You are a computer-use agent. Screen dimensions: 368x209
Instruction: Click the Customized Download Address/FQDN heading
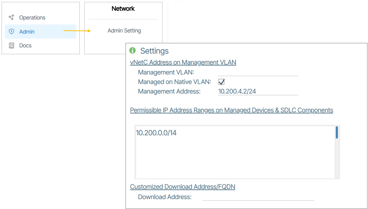tap(182, 187)
